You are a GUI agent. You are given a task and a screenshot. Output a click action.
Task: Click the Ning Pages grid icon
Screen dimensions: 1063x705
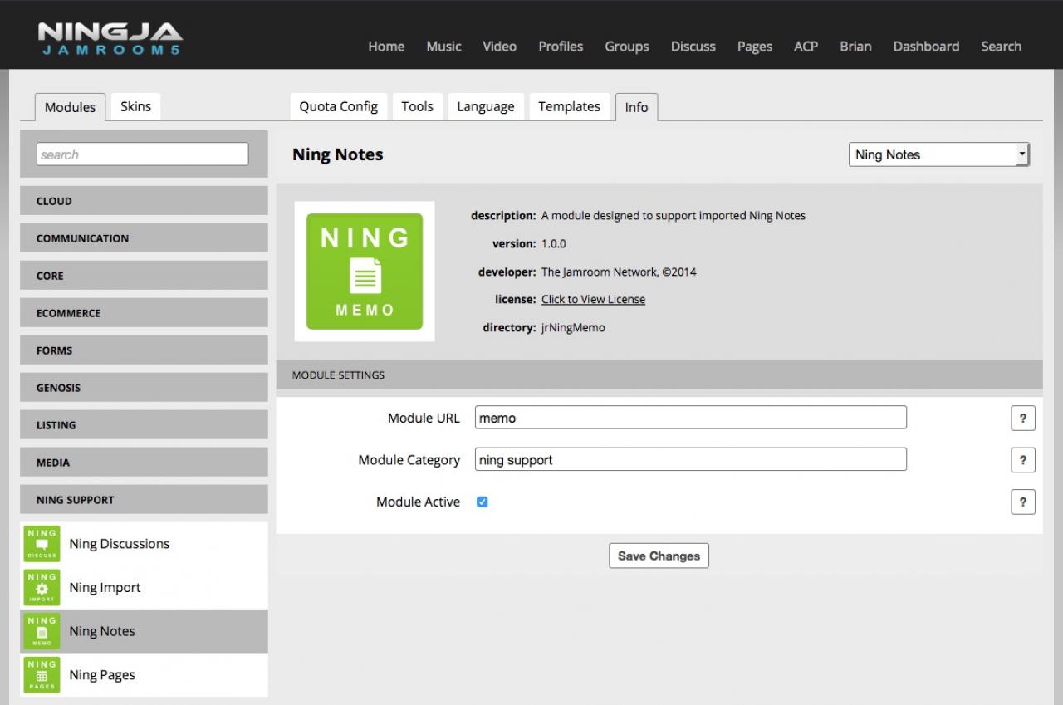coord(42,675)
